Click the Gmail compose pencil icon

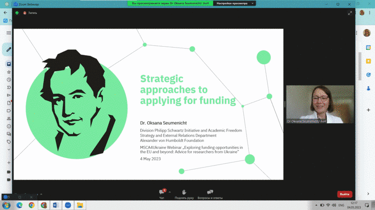[x=8, y=49]
